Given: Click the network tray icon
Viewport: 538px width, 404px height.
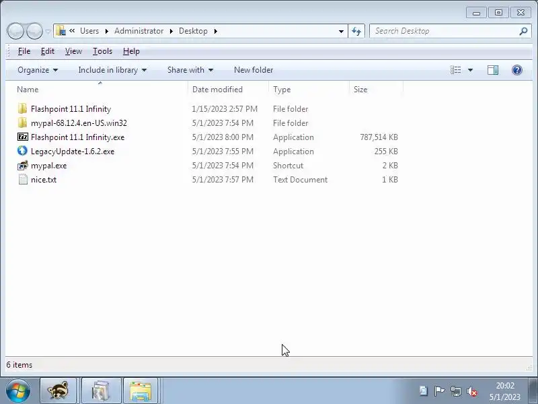Looking at the screenshot, I should click(x=456, y=391).
